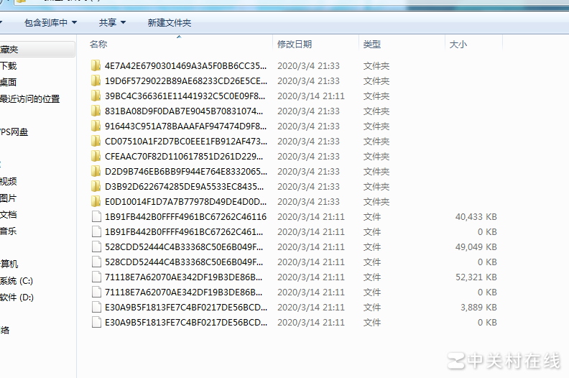The height and width of the screenshot is (378, 569).
Task: Open the 包含到库中 dropdown menu
Action: [50, 23]
